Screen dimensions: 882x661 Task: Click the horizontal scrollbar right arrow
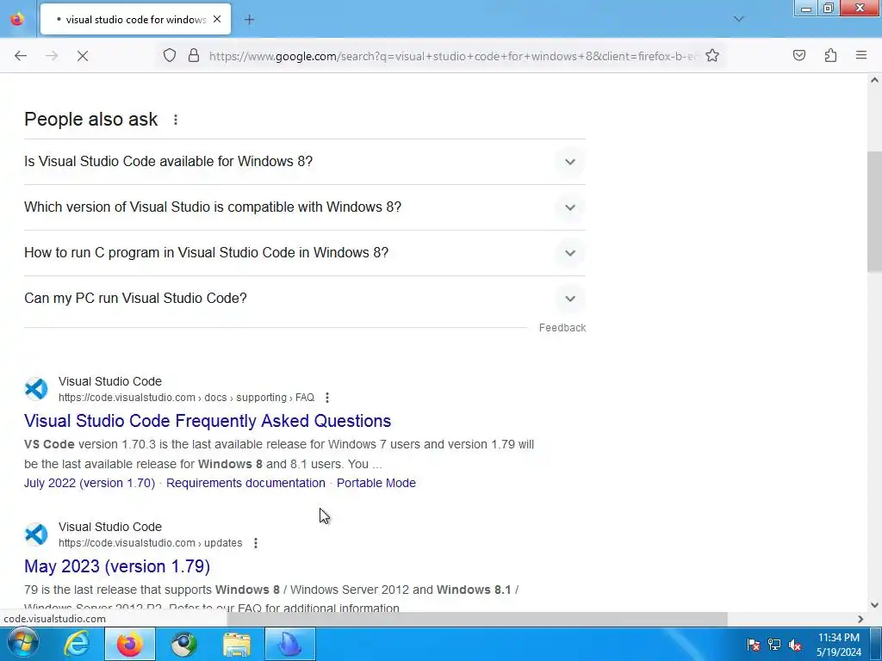(x=860, y=619)
